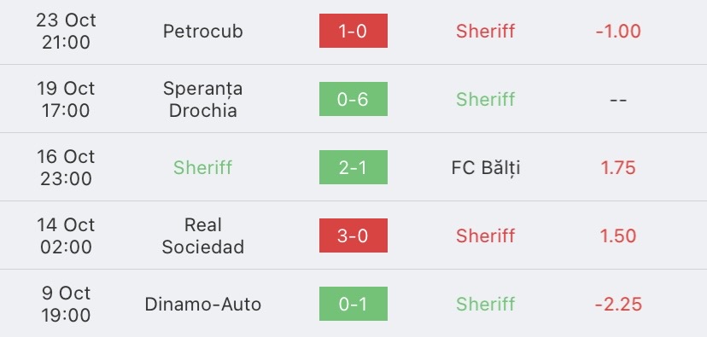707x337 pixels.
Task: Select the 2-1 score badge
Action: (x=353, y=167)
